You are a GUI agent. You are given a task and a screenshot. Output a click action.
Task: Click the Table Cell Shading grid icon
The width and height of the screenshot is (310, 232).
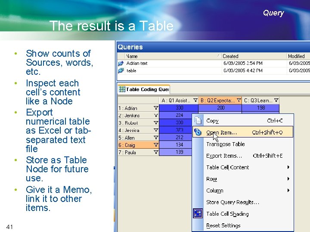click(x=198, y=214)
